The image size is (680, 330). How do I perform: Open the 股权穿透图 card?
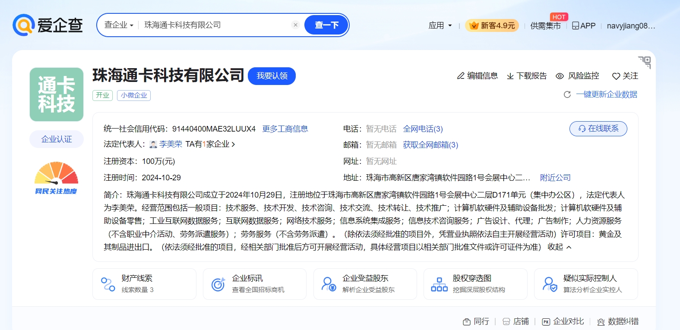(x=475, y=284)
